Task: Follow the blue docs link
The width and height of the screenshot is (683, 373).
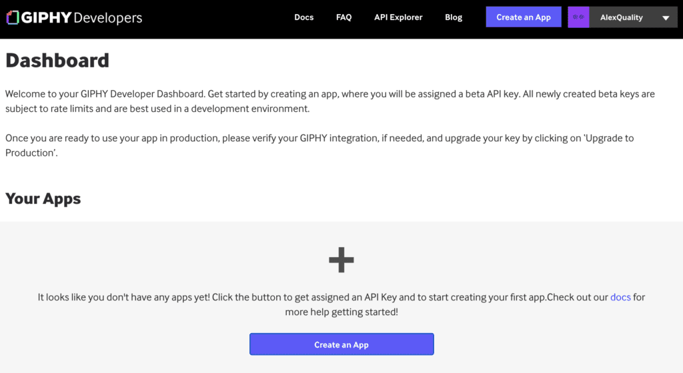Action: click(620, 297)
